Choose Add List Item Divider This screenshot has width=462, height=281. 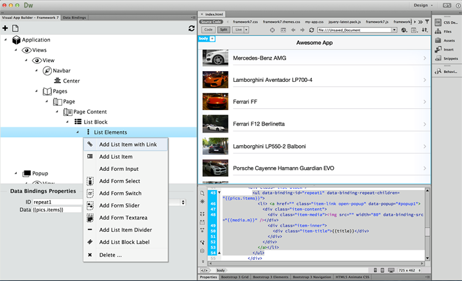[126, 230]
